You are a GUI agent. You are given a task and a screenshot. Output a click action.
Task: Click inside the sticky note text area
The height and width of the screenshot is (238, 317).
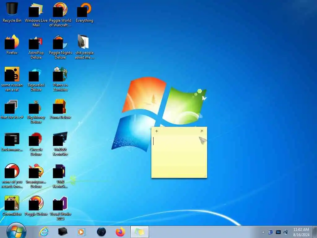[179, 156]
